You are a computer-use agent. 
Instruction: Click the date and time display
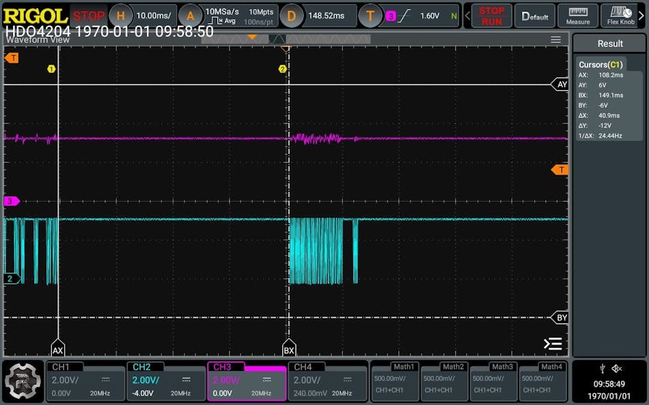pos(609,389)
